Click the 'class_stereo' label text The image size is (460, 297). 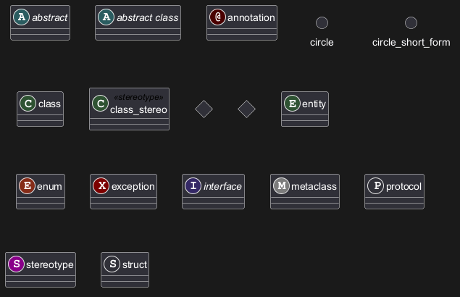[138, 110]
